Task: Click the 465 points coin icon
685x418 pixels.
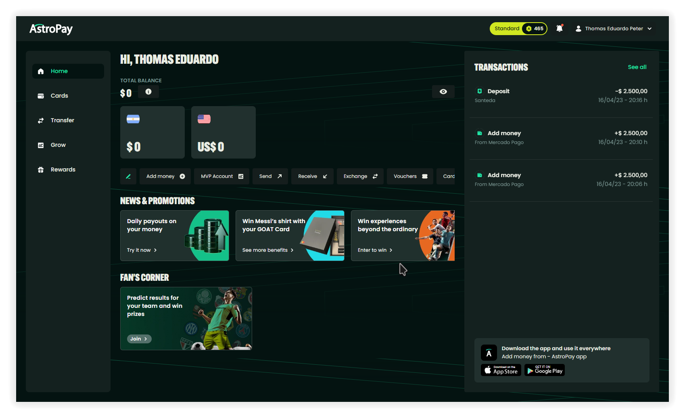Action: click(529, 29)
